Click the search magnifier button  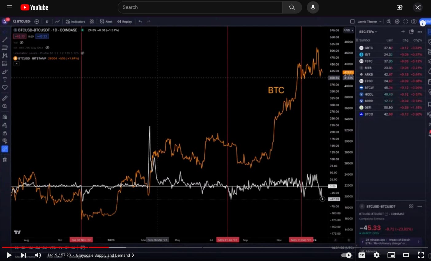click(292, 7)
